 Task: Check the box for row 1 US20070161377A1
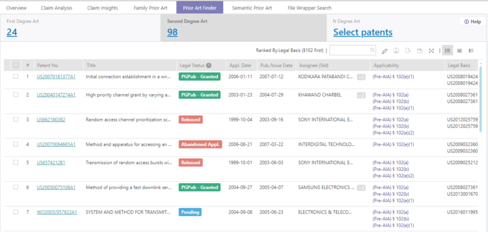[16, 76]
